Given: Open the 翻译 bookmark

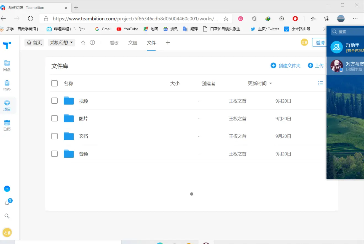Looking at the screenshot, I should pos(190,29).
